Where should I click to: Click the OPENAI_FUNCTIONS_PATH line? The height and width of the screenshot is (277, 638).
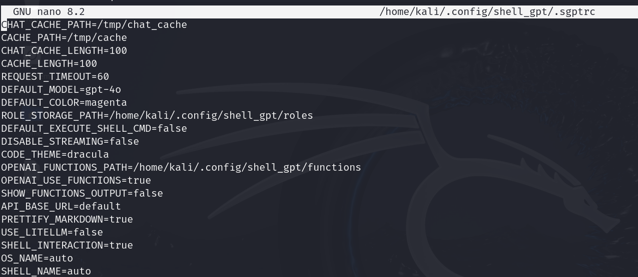coord(181,167)
